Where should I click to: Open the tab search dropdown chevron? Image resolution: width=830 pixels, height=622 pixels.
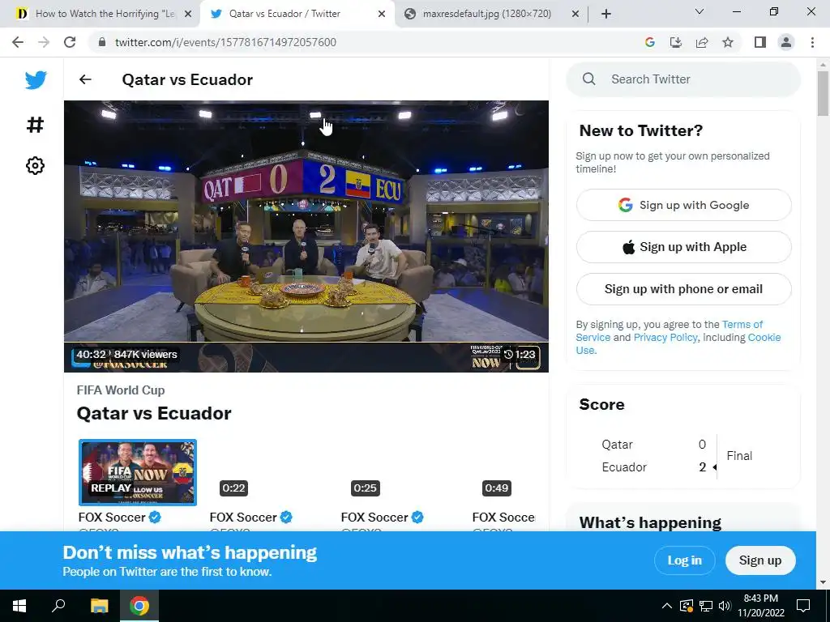coord(700,11)
